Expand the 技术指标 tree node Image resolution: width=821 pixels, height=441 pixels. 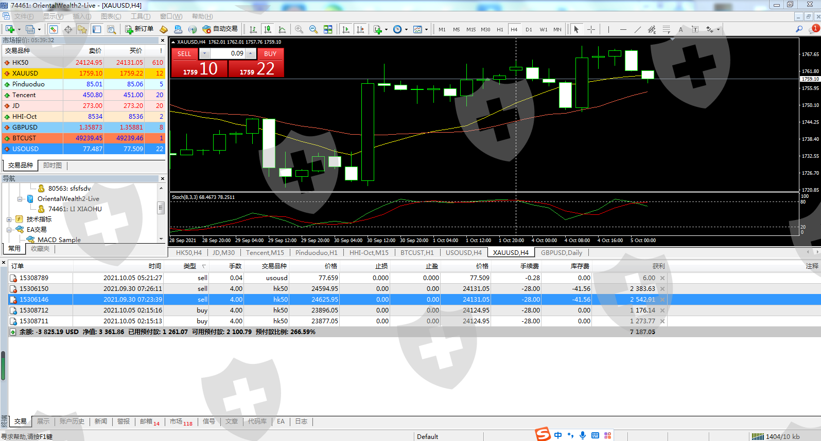(x=9, y=219)
